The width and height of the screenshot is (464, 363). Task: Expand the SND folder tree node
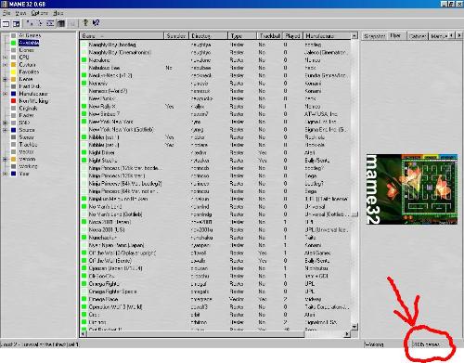click(x=5, y=123)
